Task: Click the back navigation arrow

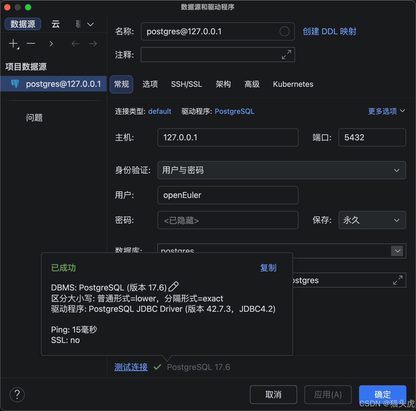Action: tap(75, 43)
